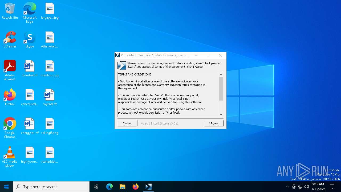Click the taskbar search box

(x=51, y=187)
